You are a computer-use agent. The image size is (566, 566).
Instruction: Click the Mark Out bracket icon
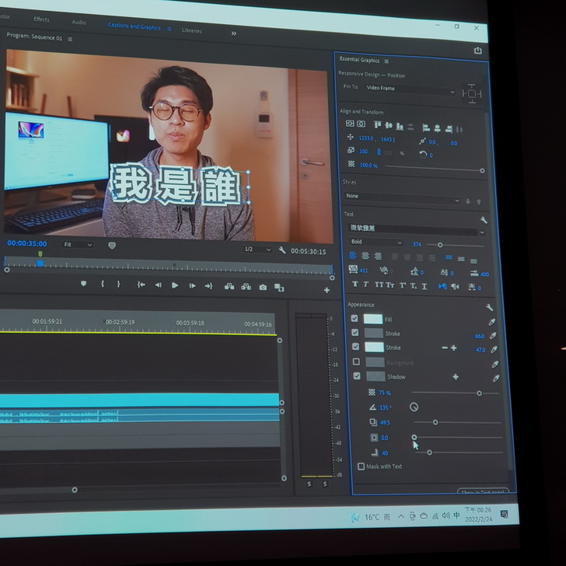coord(118,285)
